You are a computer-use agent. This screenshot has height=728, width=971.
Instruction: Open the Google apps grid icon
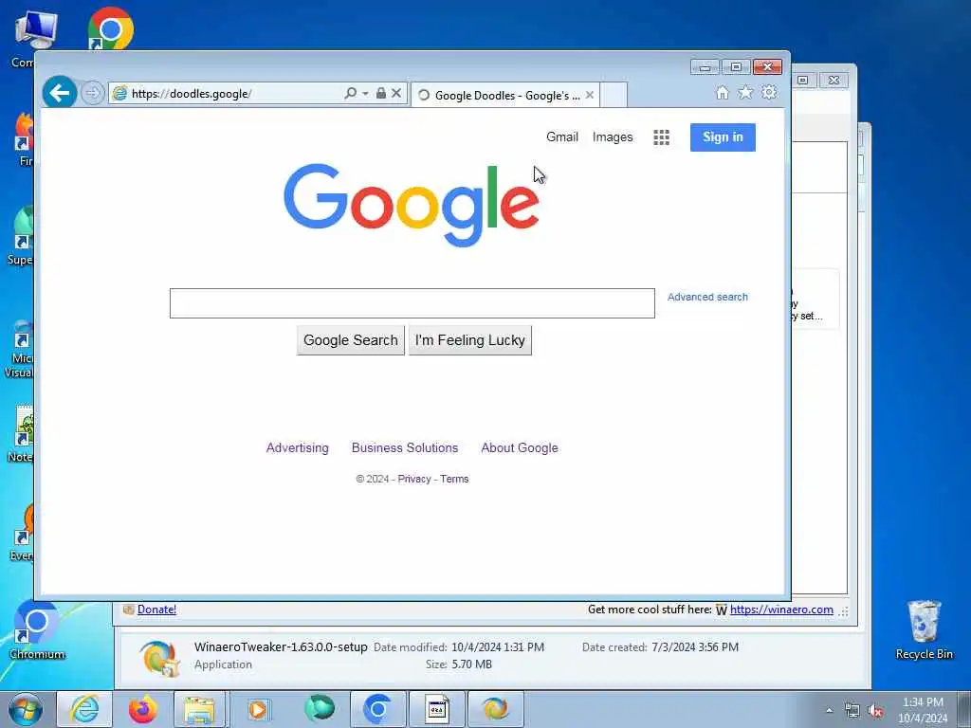tap(661, 137)
